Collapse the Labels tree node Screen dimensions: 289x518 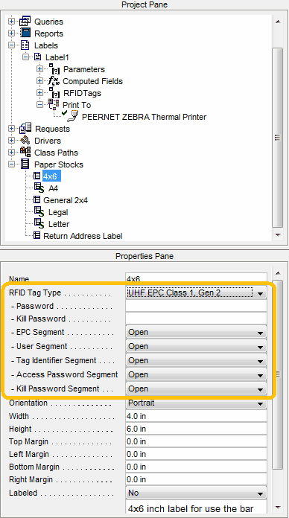(12, 45)
